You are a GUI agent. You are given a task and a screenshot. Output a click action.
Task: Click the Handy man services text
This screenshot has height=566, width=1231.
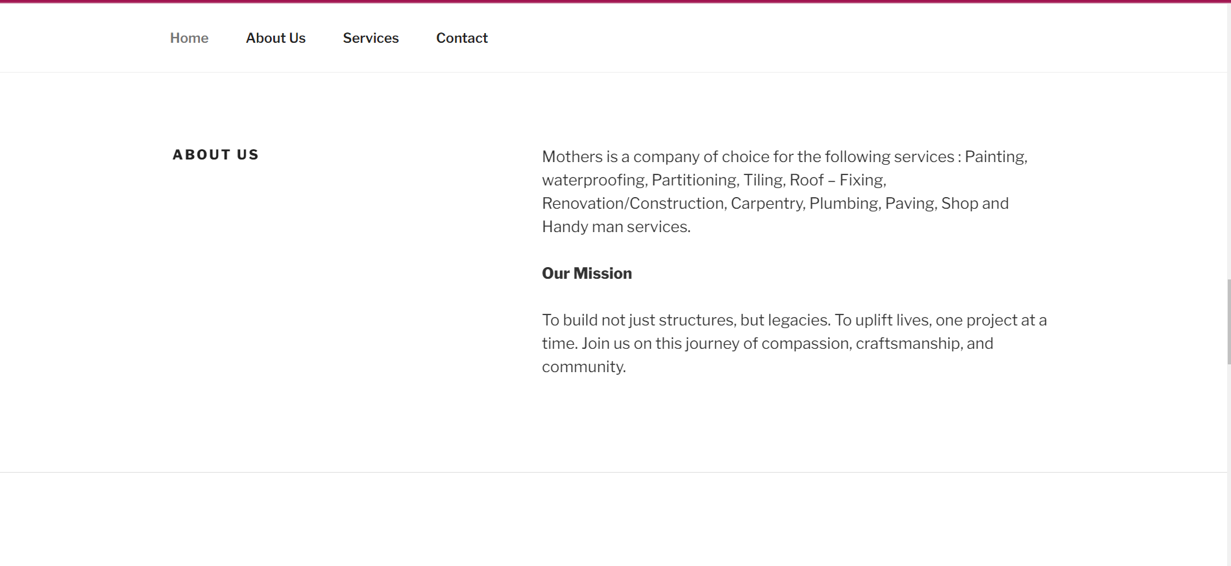pos(616,227)
